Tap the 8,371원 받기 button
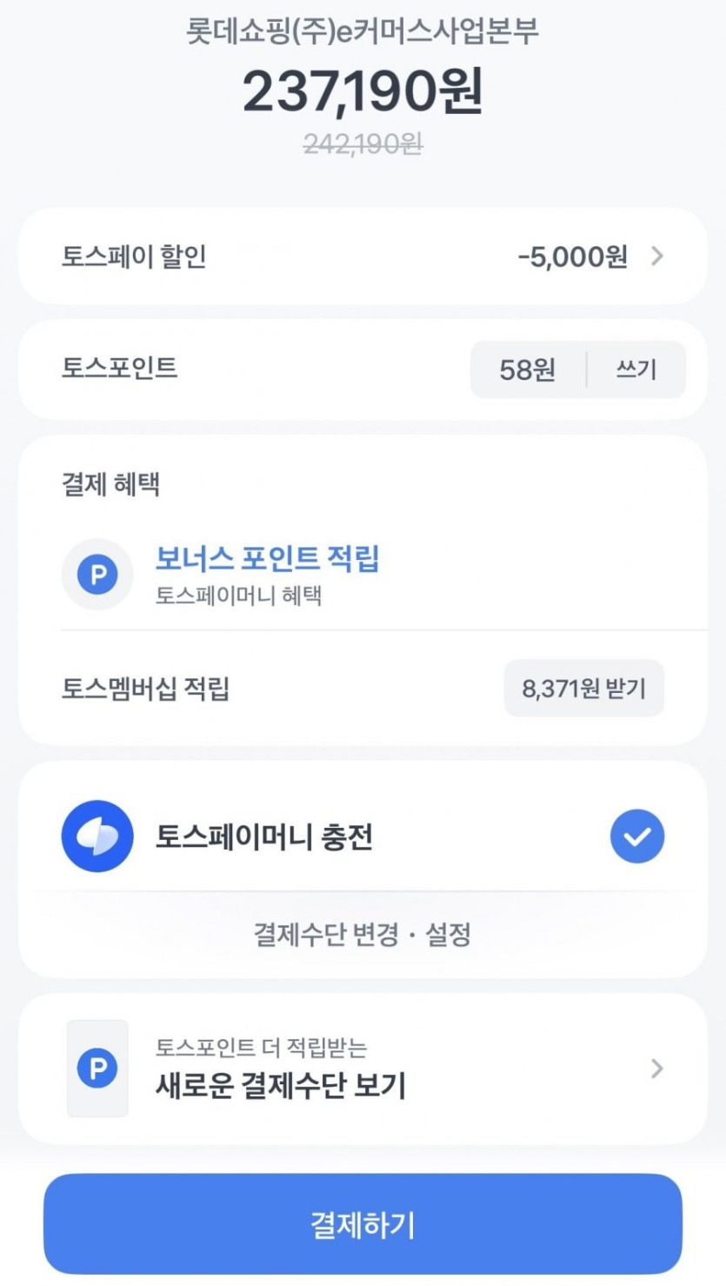Image resolution: width=726 pixels, height=1286 pixels. pyautogui.click(x=583, y=689)
